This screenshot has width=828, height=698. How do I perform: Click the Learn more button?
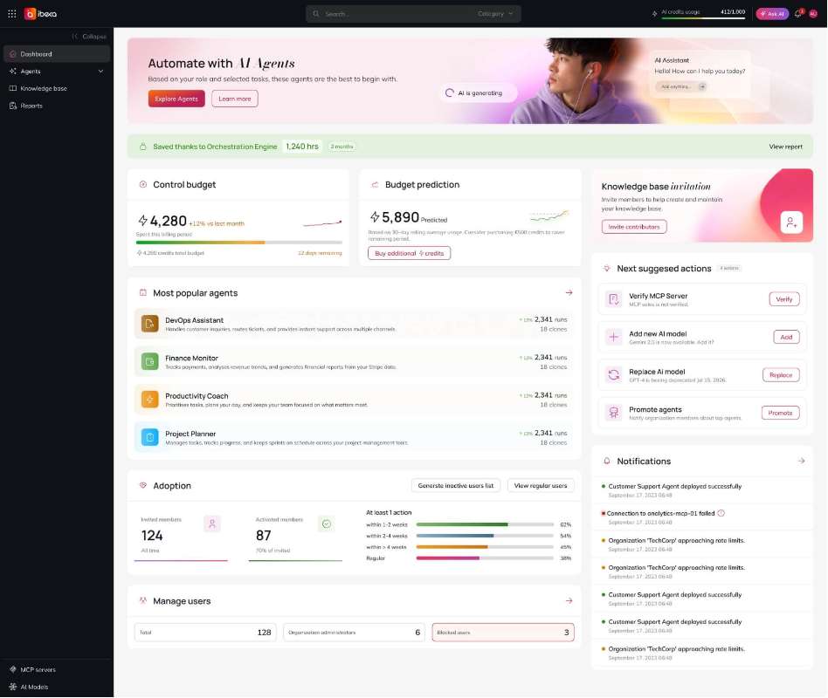(235, 99)
